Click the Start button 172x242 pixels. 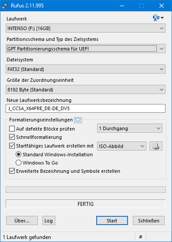(x=112, y=221)
